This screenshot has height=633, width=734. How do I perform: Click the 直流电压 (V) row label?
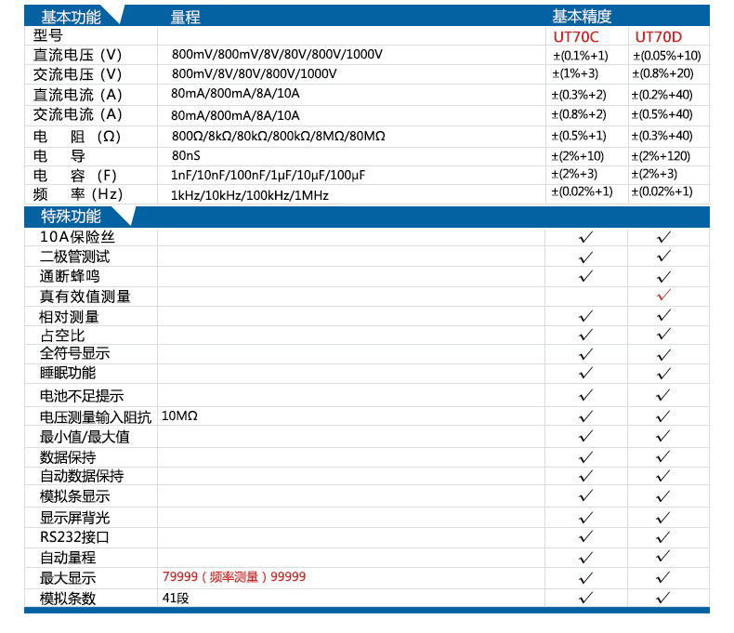coord(77,55)
